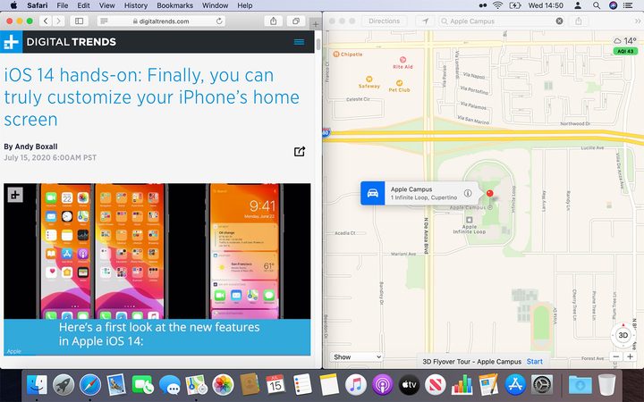644x402 pixels.
Task: Open Trash in the Dock
Action: pyautogui.click(x=606, y=385)
